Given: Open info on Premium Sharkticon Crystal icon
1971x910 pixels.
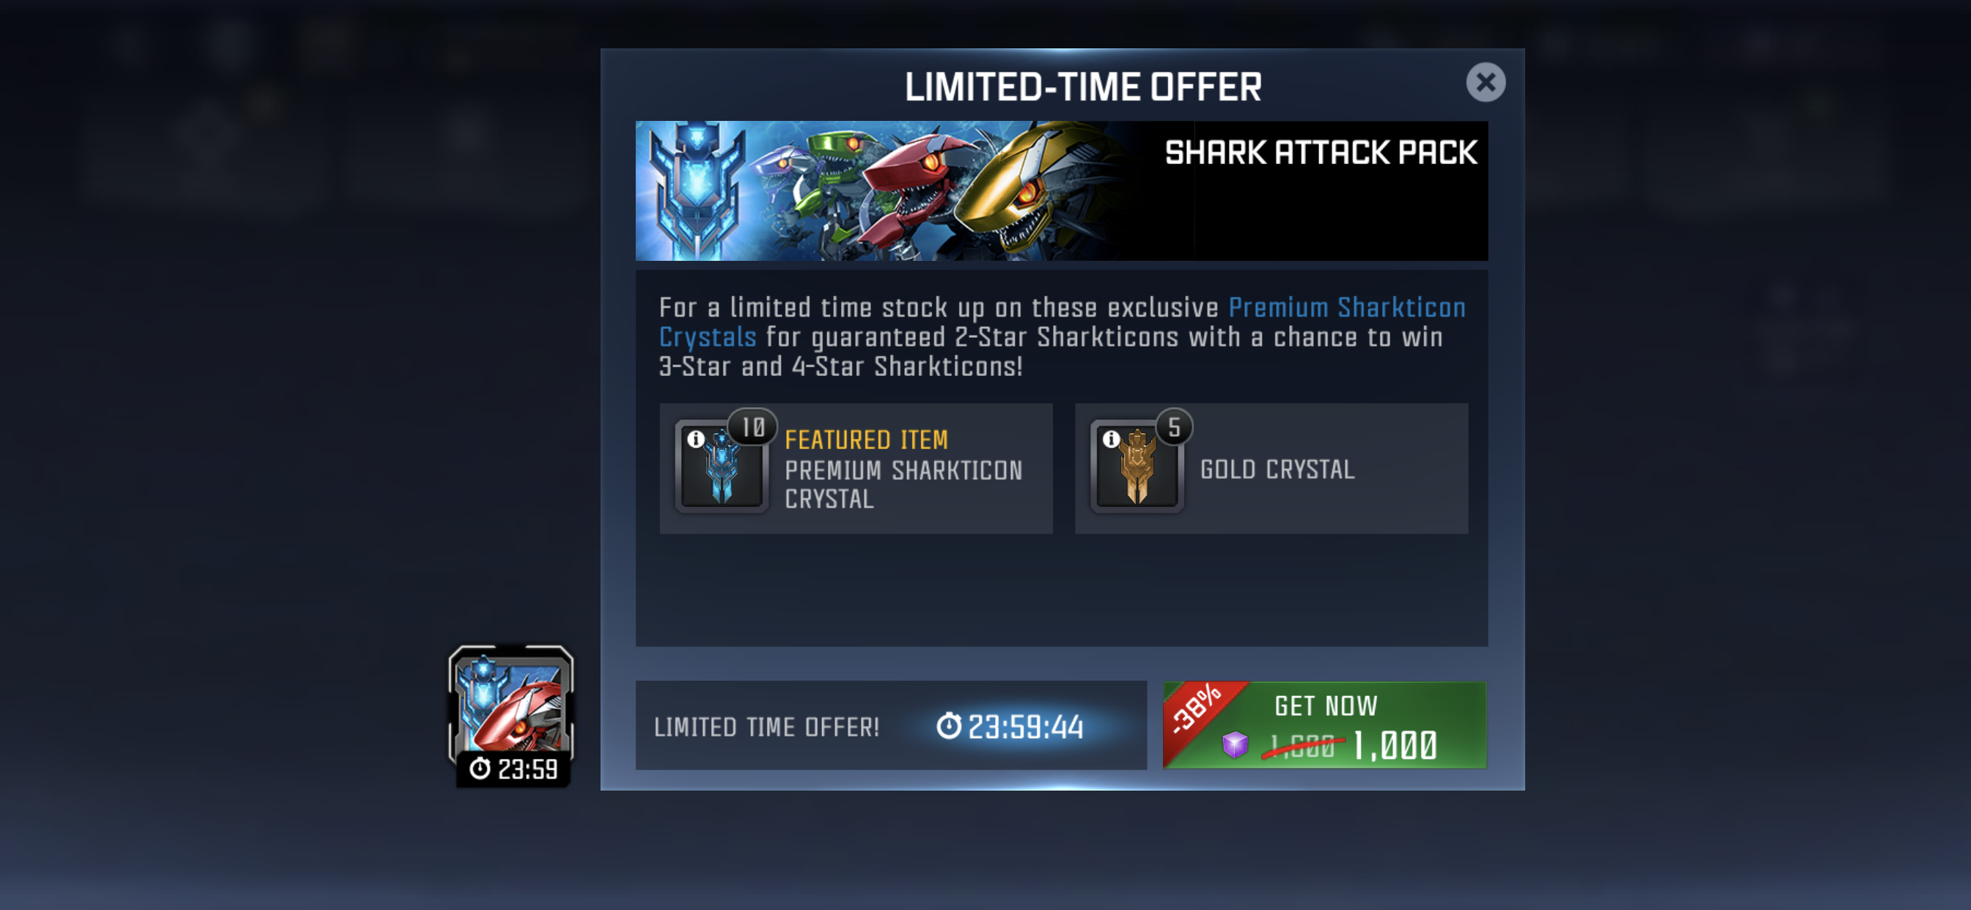Looking at the screenshot, I should point(696,439).
